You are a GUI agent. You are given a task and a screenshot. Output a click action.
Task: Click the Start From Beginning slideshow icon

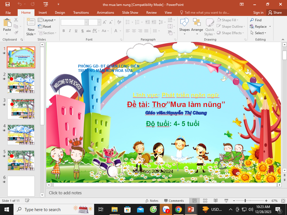[46, 4]
